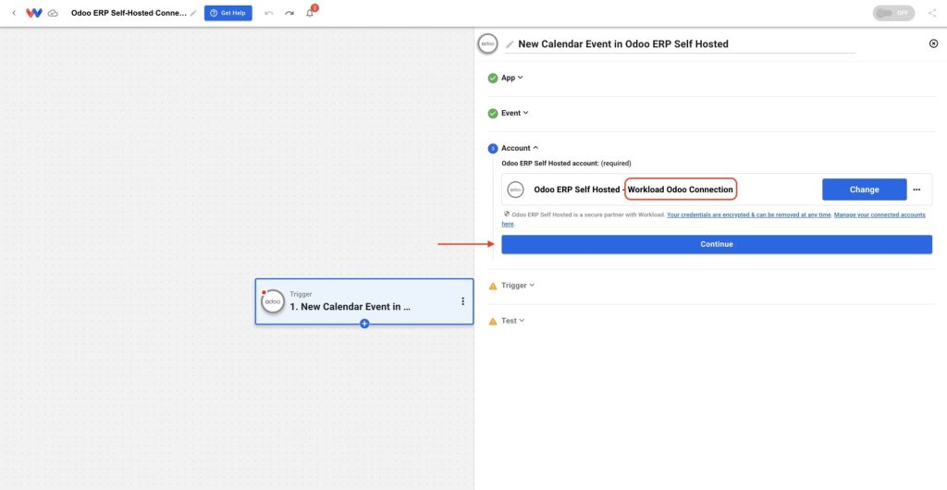Select the Odoo ERP Self Hosted account row

(x=717, y=190)
